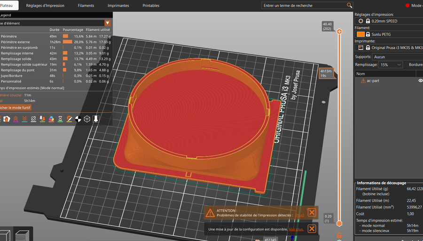Toggle Personnalisé row in legend
Image resolution: width=423 pixels, height=241 pixels.
tap(56, 81)
